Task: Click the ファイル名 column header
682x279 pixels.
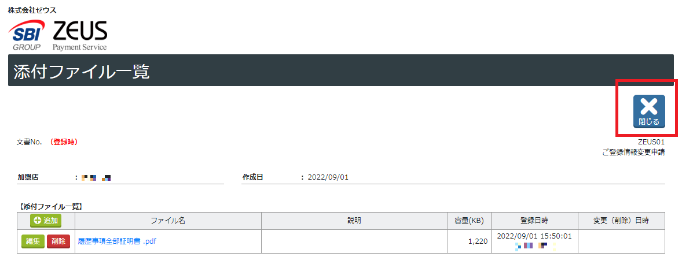Action: point(168,221)
